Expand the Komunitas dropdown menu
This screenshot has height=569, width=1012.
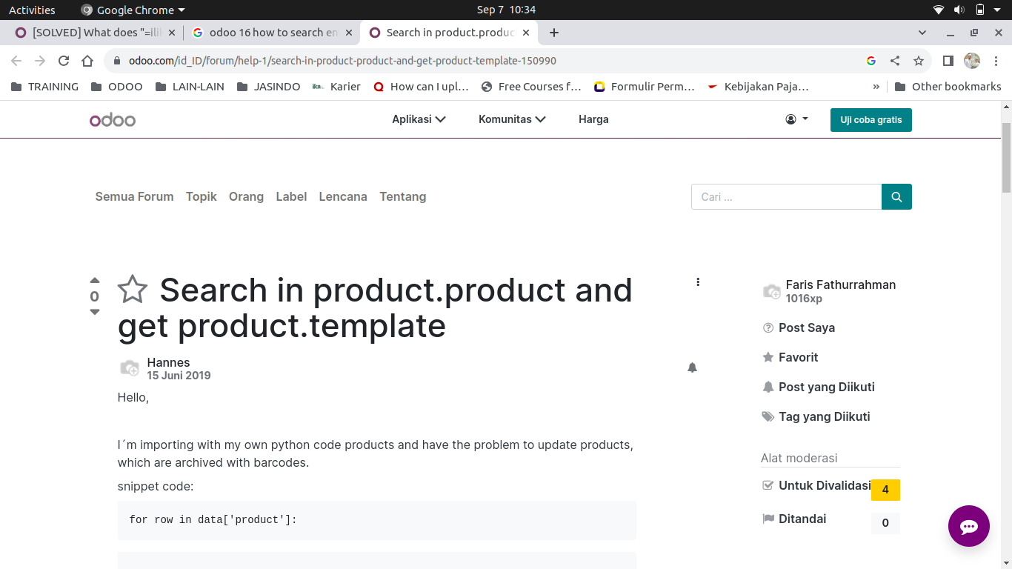pos(512,119)
